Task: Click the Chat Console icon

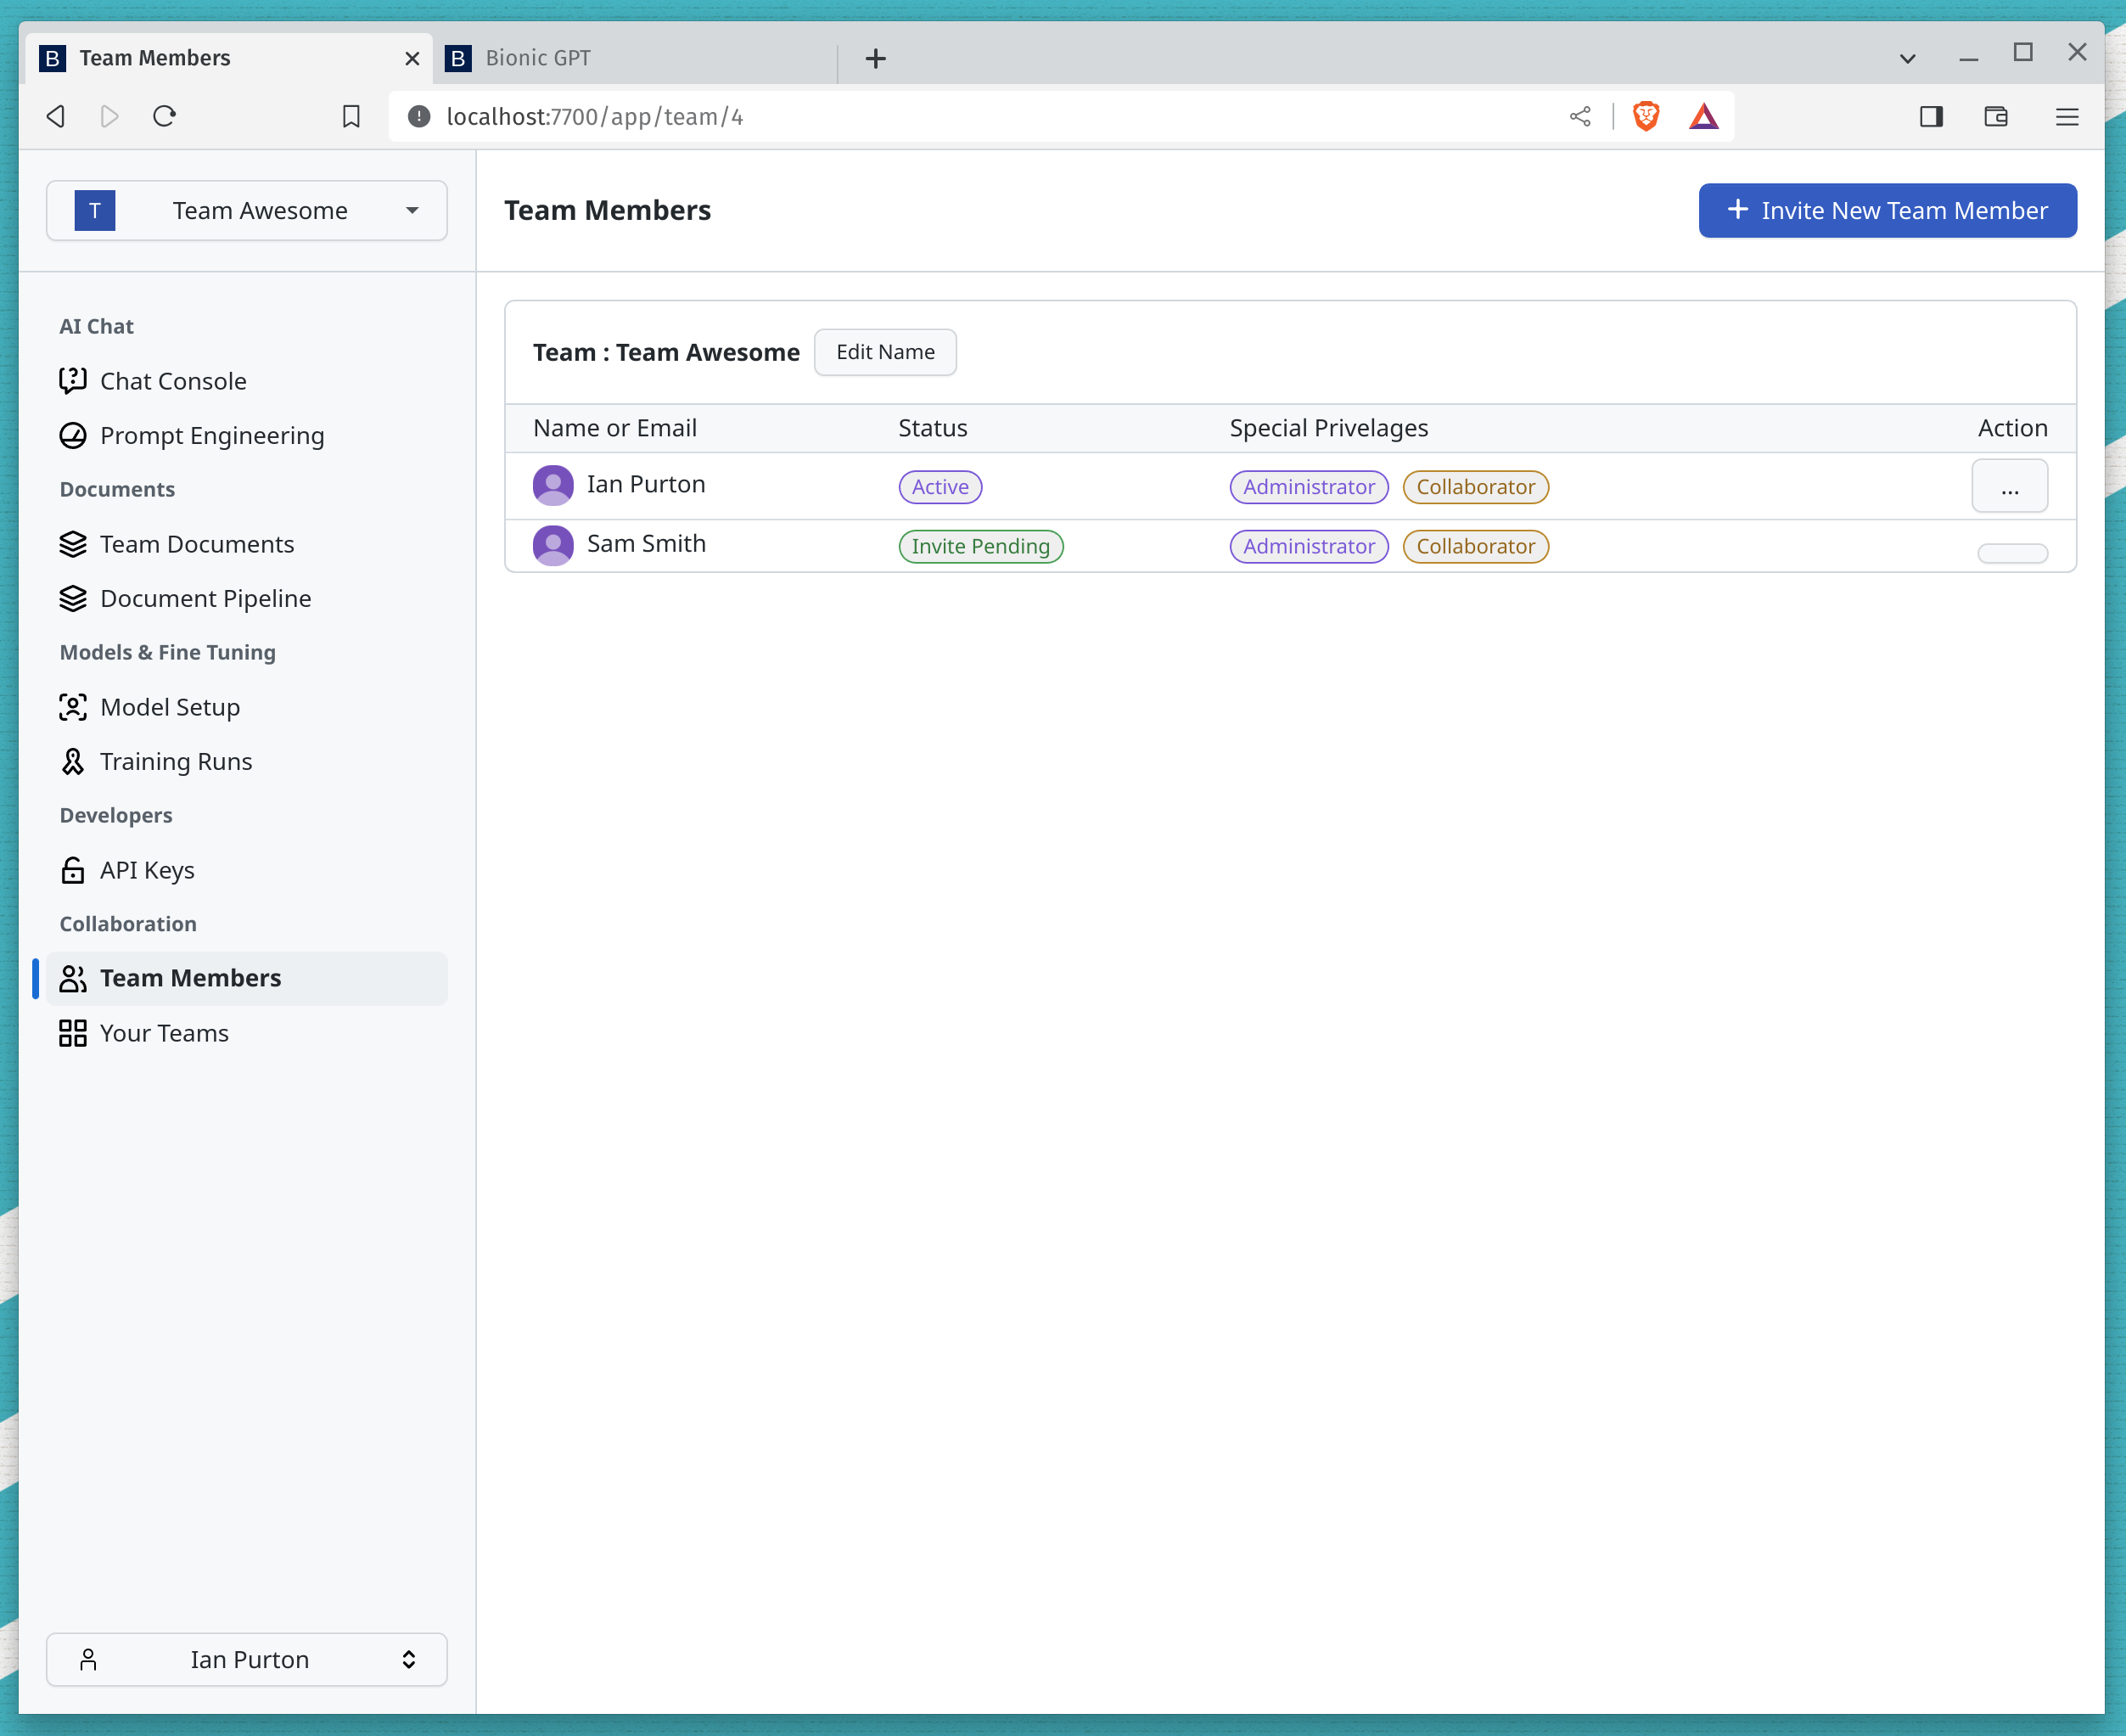Action: (72, 378)
